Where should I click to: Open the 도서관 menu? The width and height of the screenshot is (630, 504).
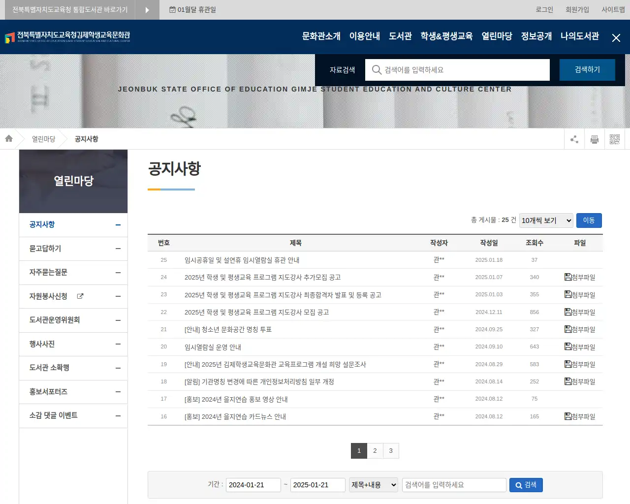tap(400, 36)
